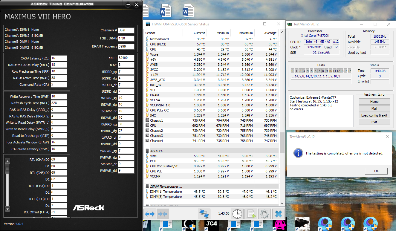Select the DIMM[3] Temperature sensor row label

pos(166,197)
